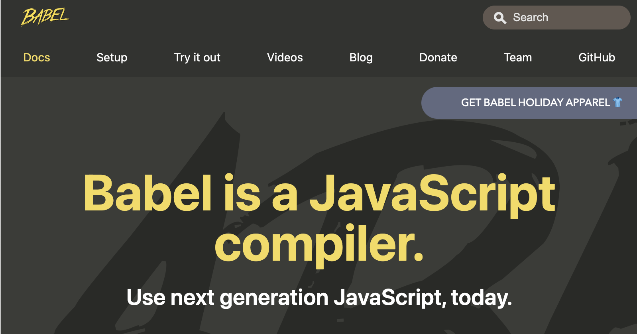Image resolution: width=637 pixels, height=334 pixels.
Task: Select the GitHub link in the navigation bar
Action: tap(597, 58)
